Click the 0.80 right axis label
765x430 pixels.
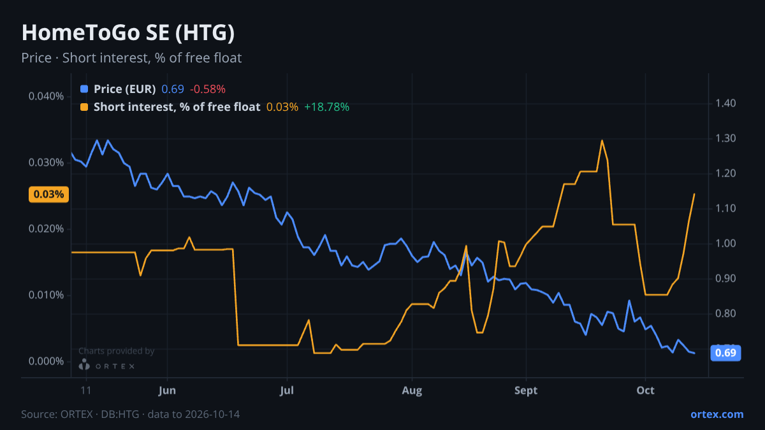pos(725,313)
